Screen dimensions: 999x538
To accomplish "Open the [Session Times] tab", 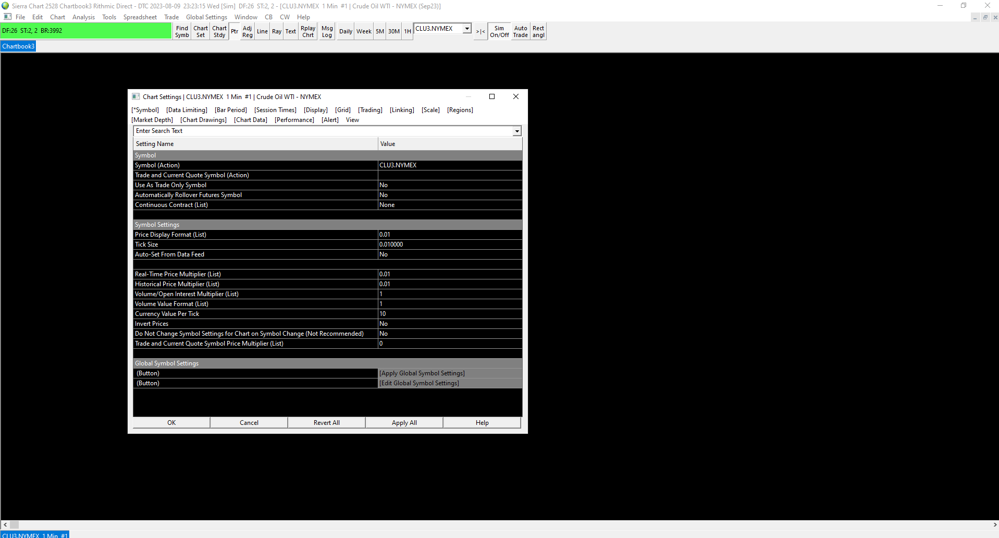I will click(275, 110).
